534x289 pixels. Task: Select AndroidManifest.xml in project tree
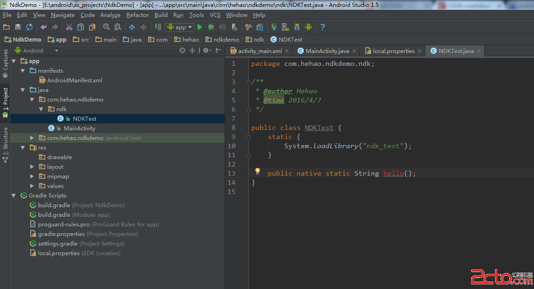pyautogui.click(x=74, y=80)
